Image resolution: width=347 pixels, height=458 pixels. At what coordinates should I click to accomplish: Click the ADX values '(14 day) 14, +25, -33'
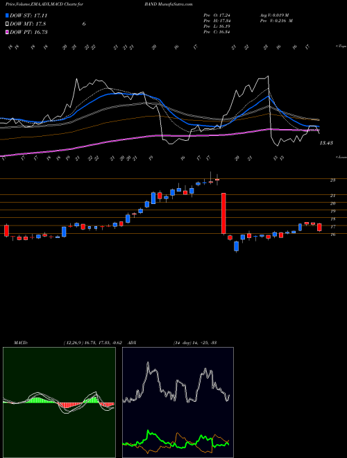195,343
